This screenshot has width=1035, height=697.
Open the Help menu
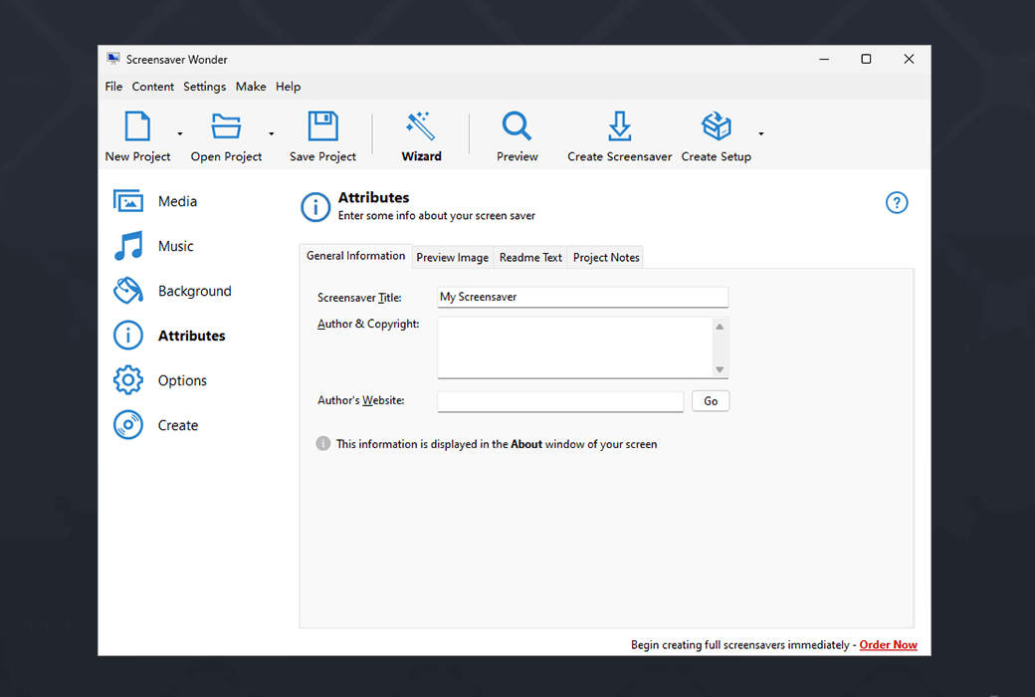(x=288, y=87)
